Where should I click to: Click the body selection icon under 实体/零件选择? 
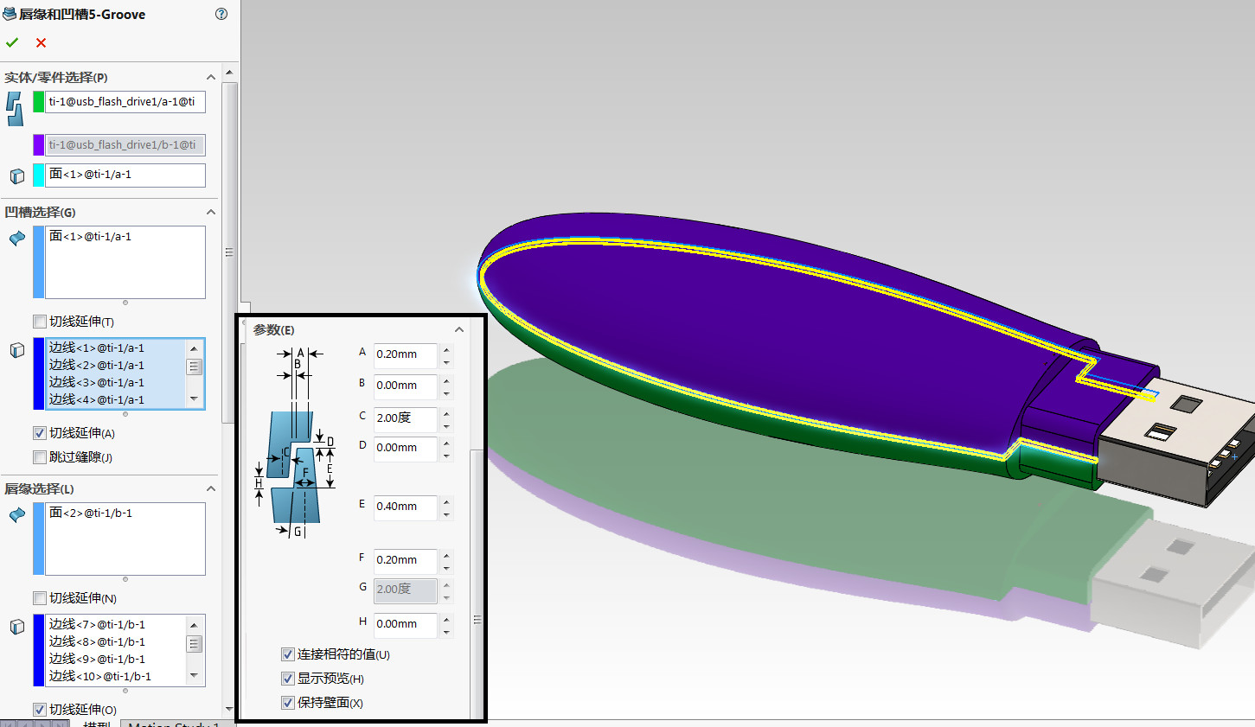(15, 109)
